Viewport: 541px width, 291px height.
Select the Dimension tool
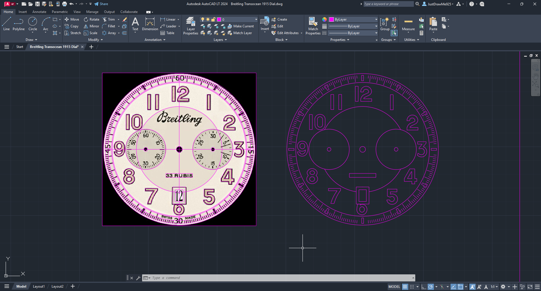click(150, 24)
